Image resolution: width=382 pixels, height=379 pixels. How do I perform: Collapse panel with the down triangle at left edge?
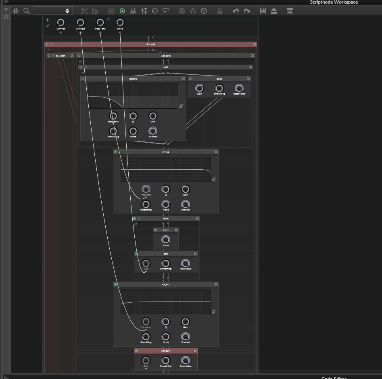point(6,10)
